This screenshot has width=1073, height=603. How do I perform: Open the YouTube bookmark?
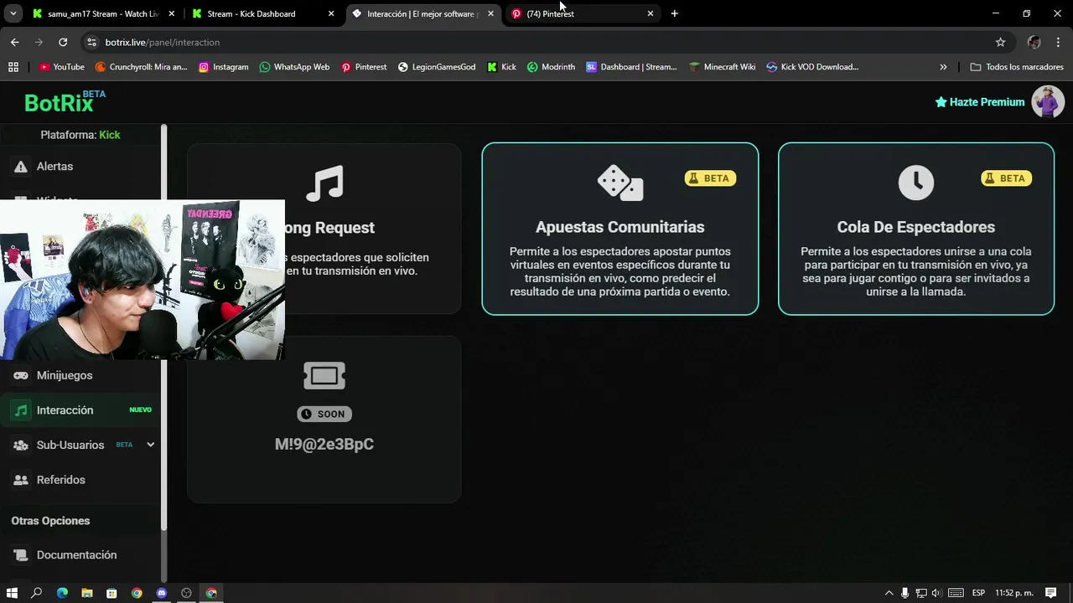click(61, 67)
